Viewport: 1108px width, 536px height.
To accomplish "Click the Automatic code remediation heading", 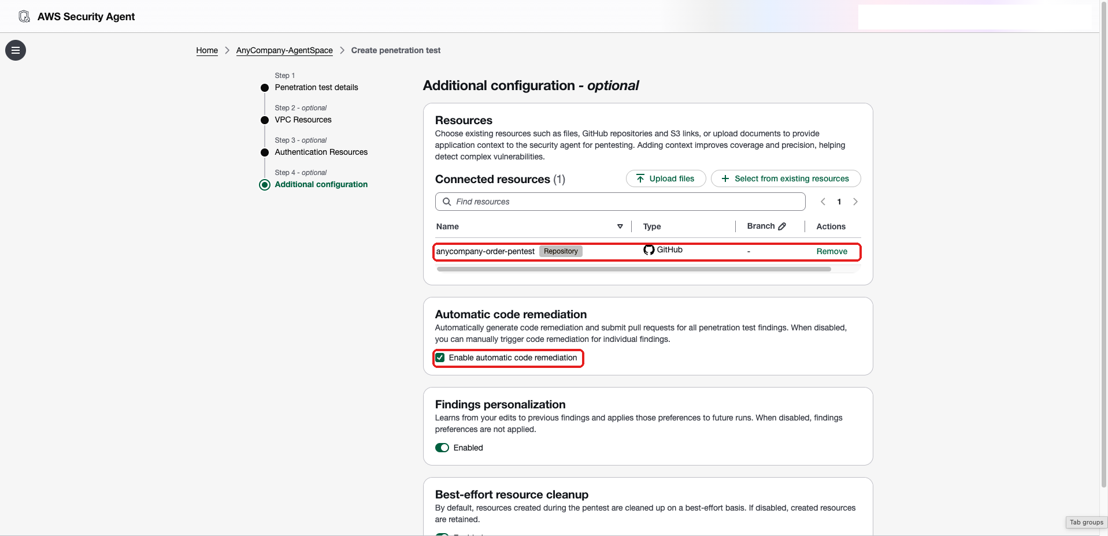I will click(x=511, y=314).
